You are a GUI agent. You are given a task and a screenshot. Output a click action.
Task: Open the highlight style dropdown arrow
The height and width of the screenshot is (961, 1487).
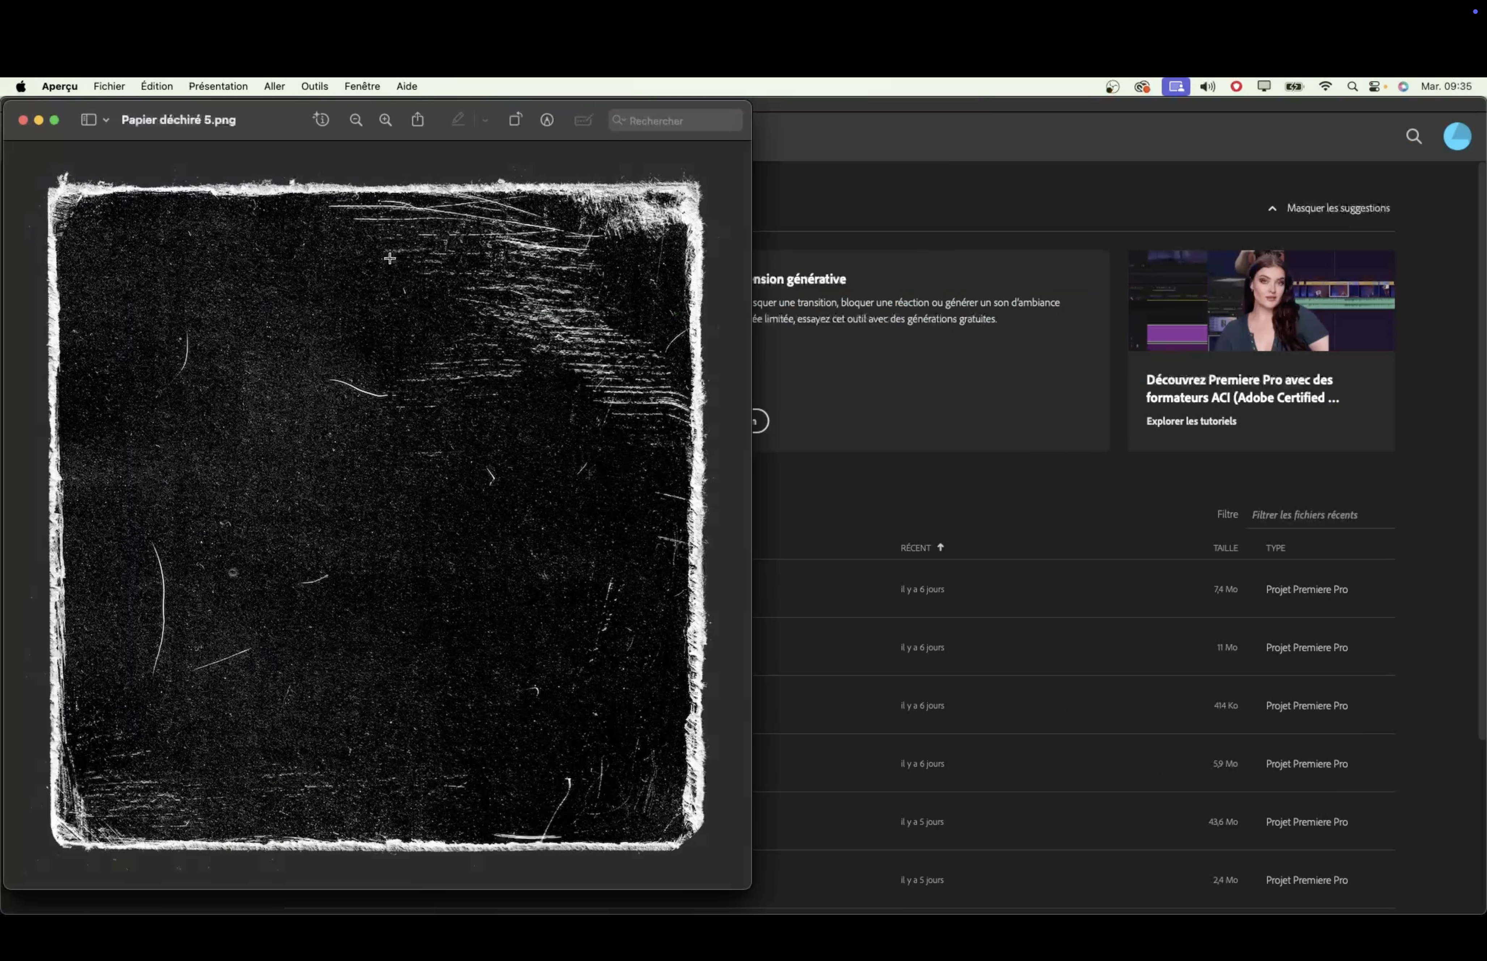485,120
